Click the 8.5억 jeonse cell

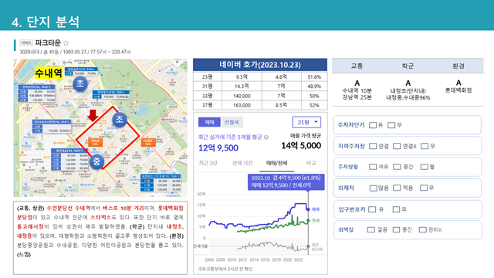tap(281, 105)
